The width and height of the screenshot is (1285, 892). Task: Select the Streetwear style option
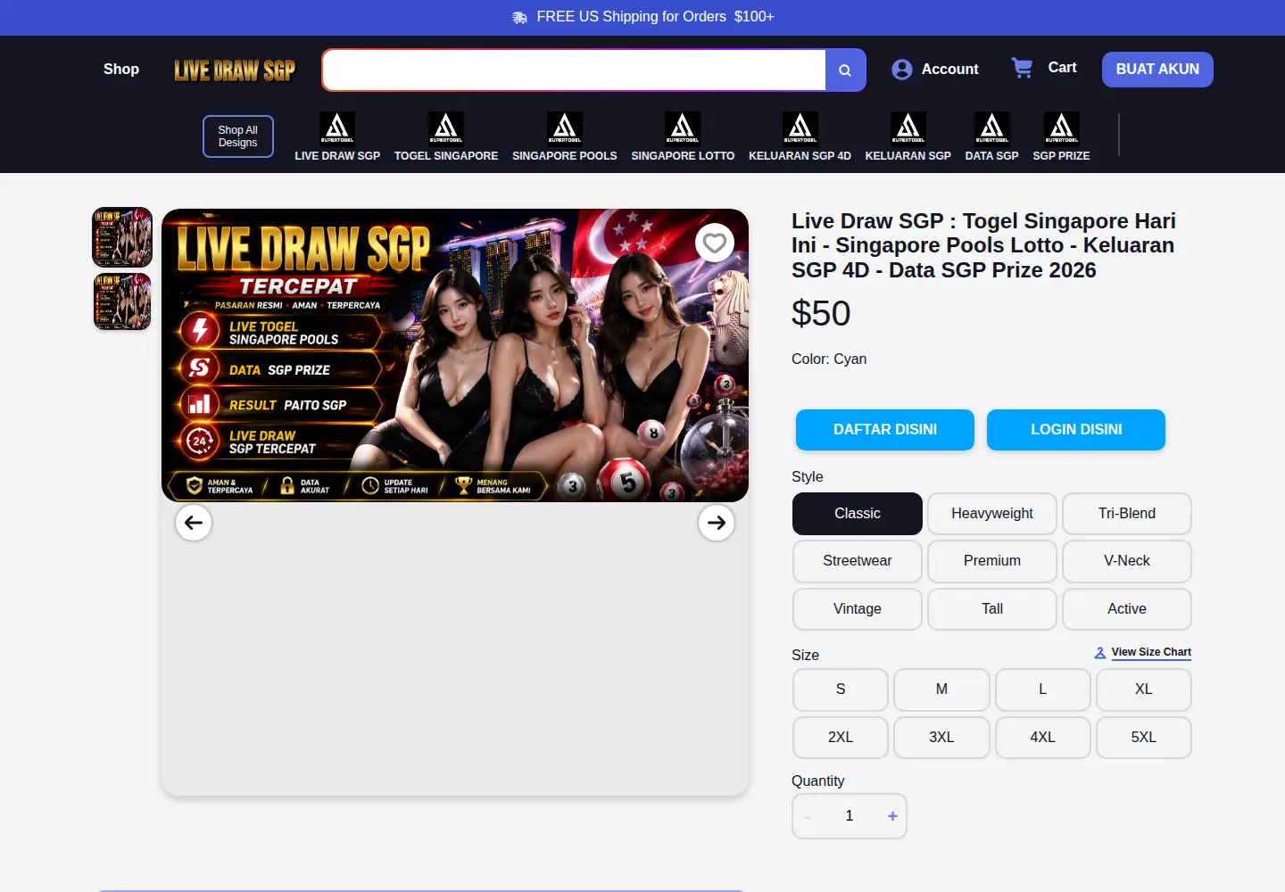tap(858, 561)
